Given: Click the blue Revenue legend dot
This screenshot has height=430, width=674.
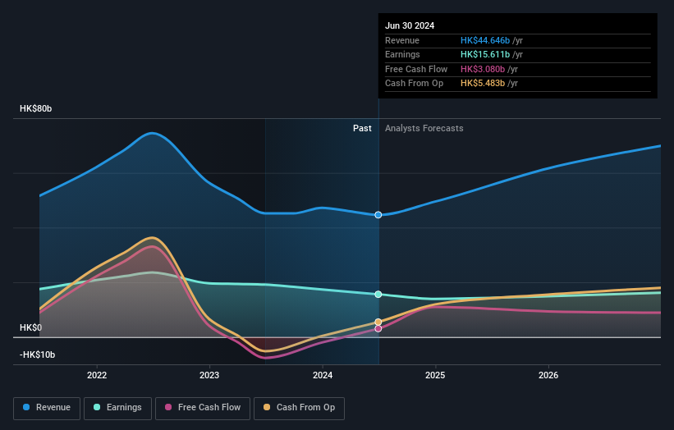Looking at the screenshot, I should (x=26, y=407).
